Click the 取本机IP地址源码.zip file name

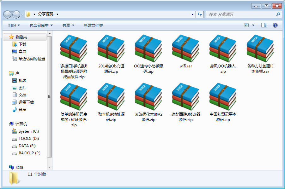(111, 117)
